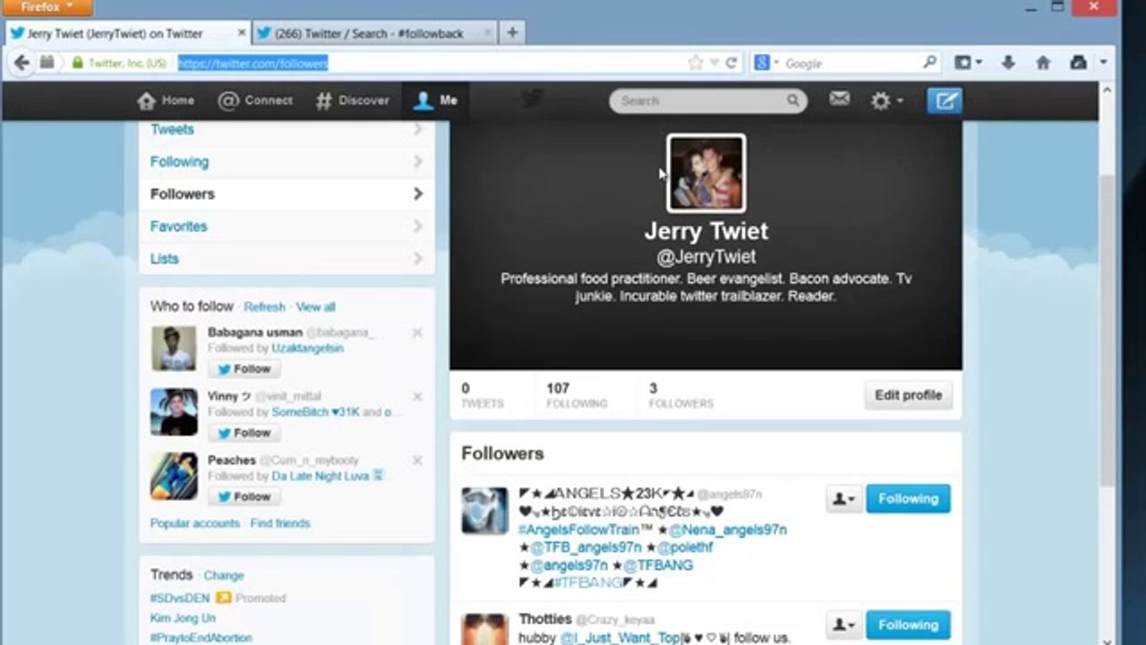Viewport: 1146px width, 645px height.
Task: Dismiss the Peaches suggestion
Action: click(417, 460)
